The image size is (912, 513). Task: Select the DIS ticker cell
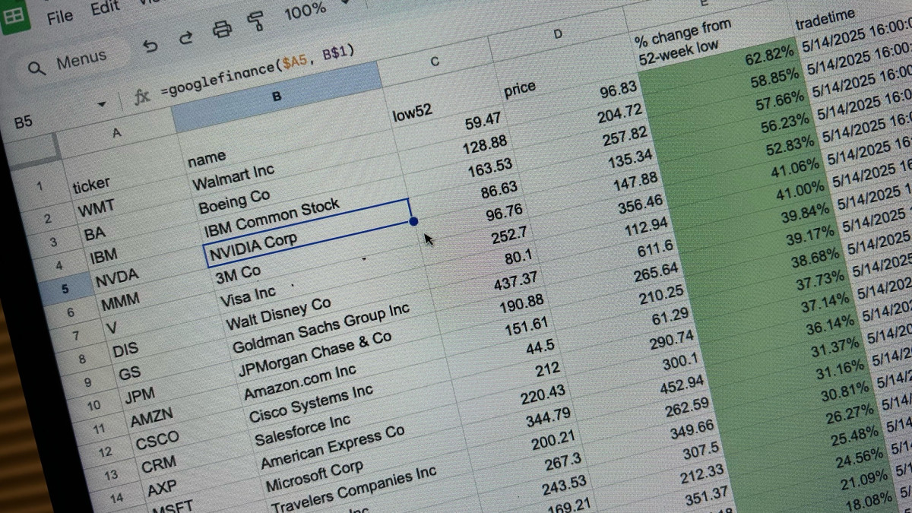(x=126, y=350)
